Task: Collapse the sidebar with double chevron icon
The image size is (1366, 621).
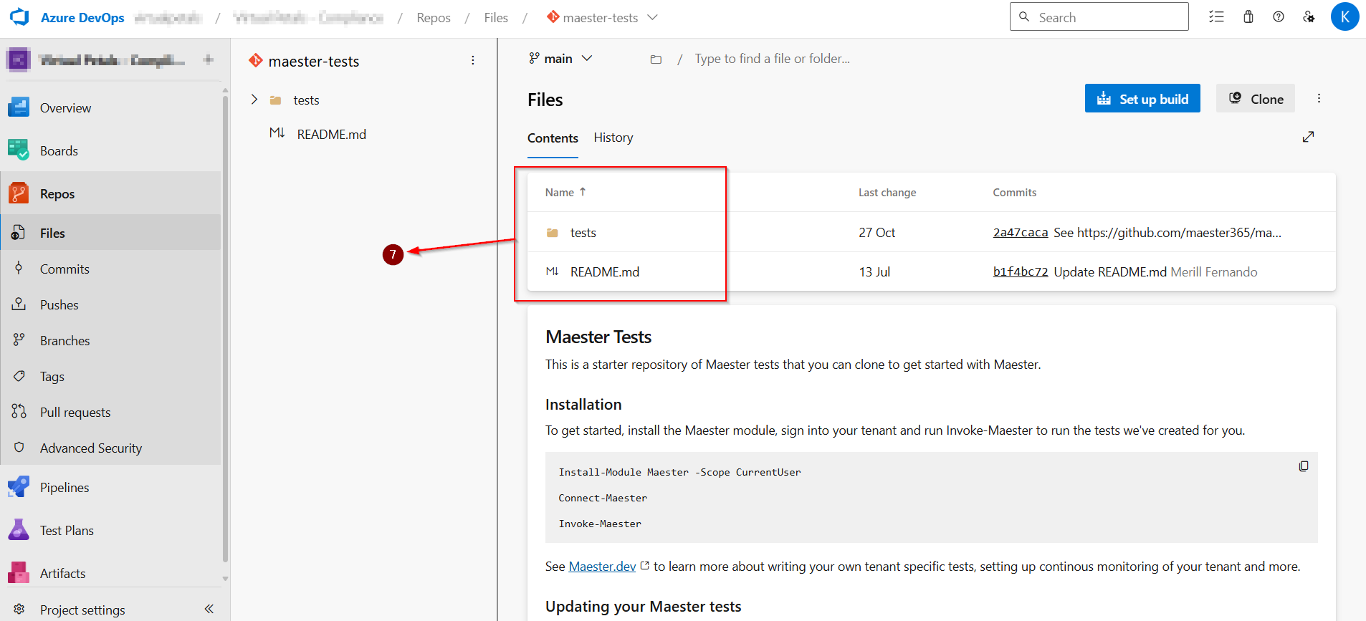Action: pyautogui.click(x=209, y=609)
